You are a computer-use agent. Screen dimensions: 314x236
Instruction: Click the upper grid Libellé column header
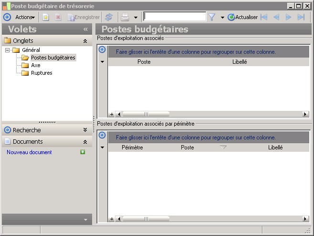240,62
